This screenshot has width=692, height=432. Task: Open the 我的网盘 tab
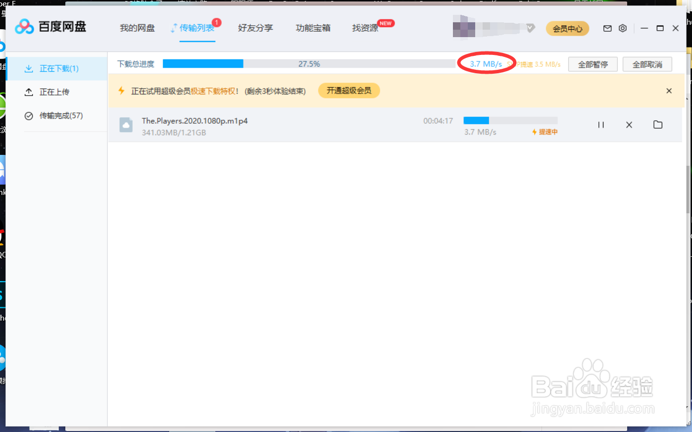[137, 28]
